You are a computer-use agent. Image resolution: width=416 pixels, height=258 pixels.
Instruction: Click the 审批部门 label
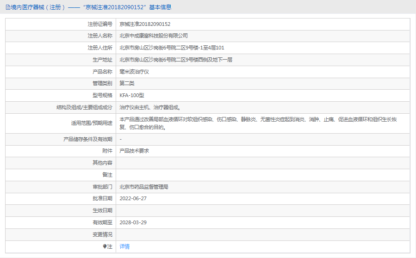[102, 187]
